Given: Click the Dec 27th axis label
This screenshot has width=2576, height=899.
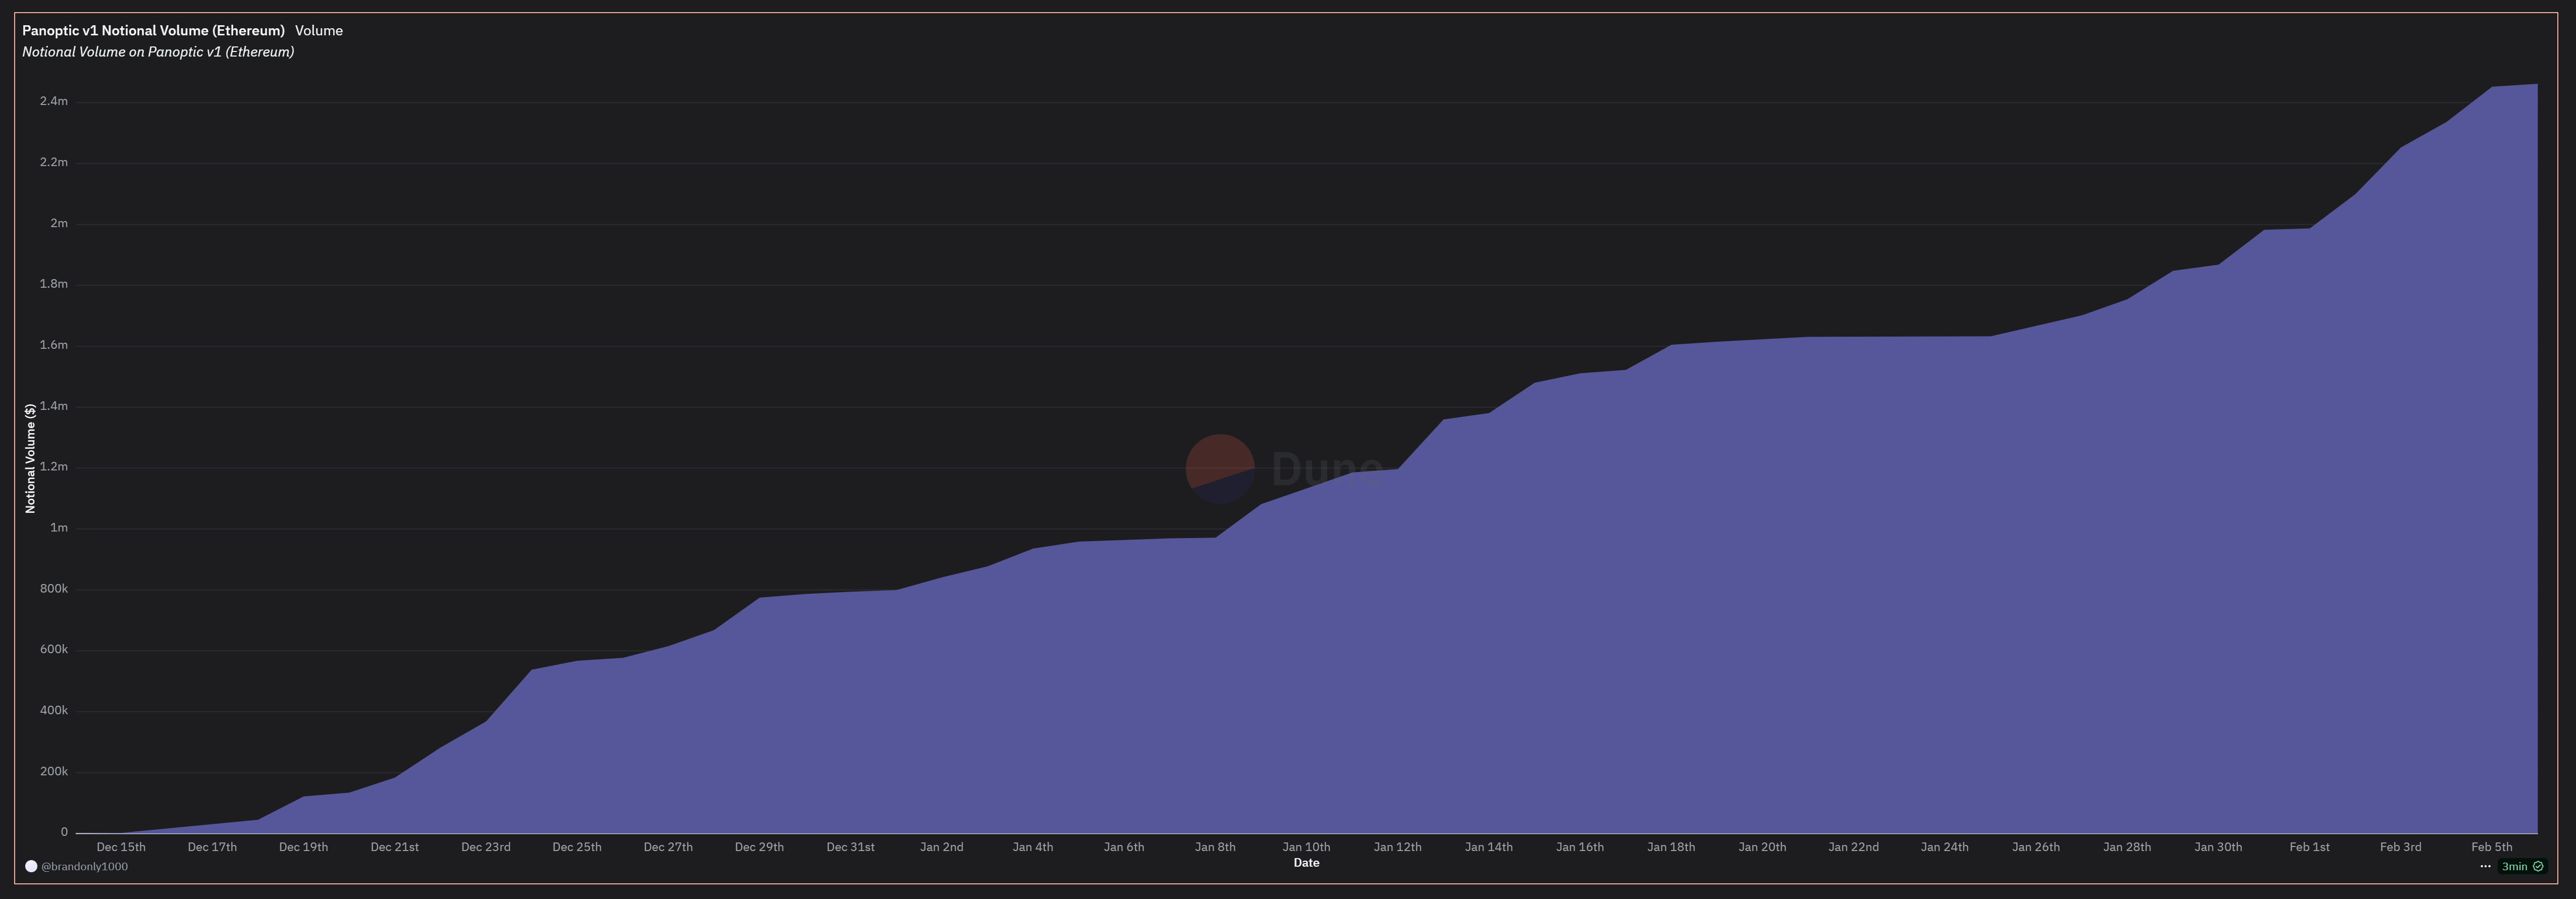Looking at the screenshot, I should click(668, 847).
